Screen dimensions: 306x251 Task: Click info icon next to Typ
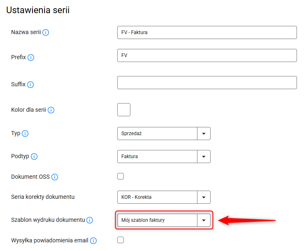pyautogui.click(x=25, y=134)
